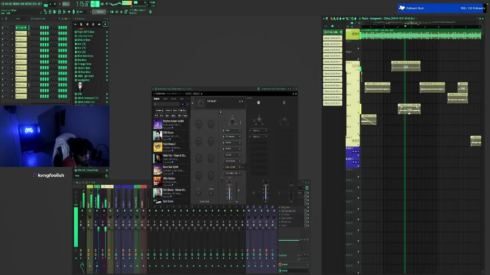Choose the SUB Sauce preset

(x=171, y=135)
